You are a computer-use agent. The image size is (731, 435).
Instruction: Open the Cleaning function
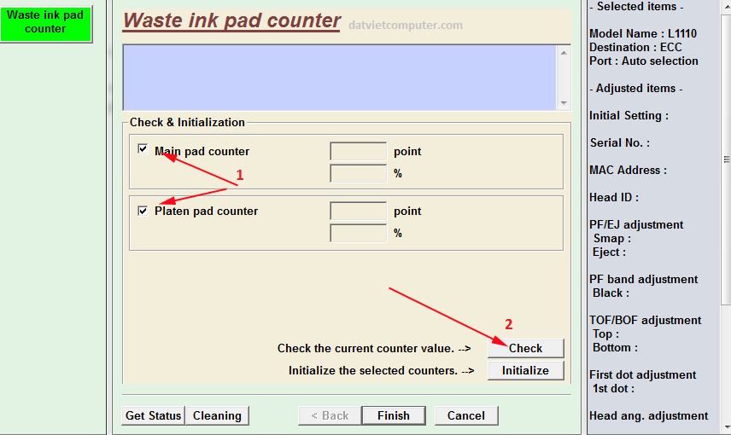(x=217, y=415)
